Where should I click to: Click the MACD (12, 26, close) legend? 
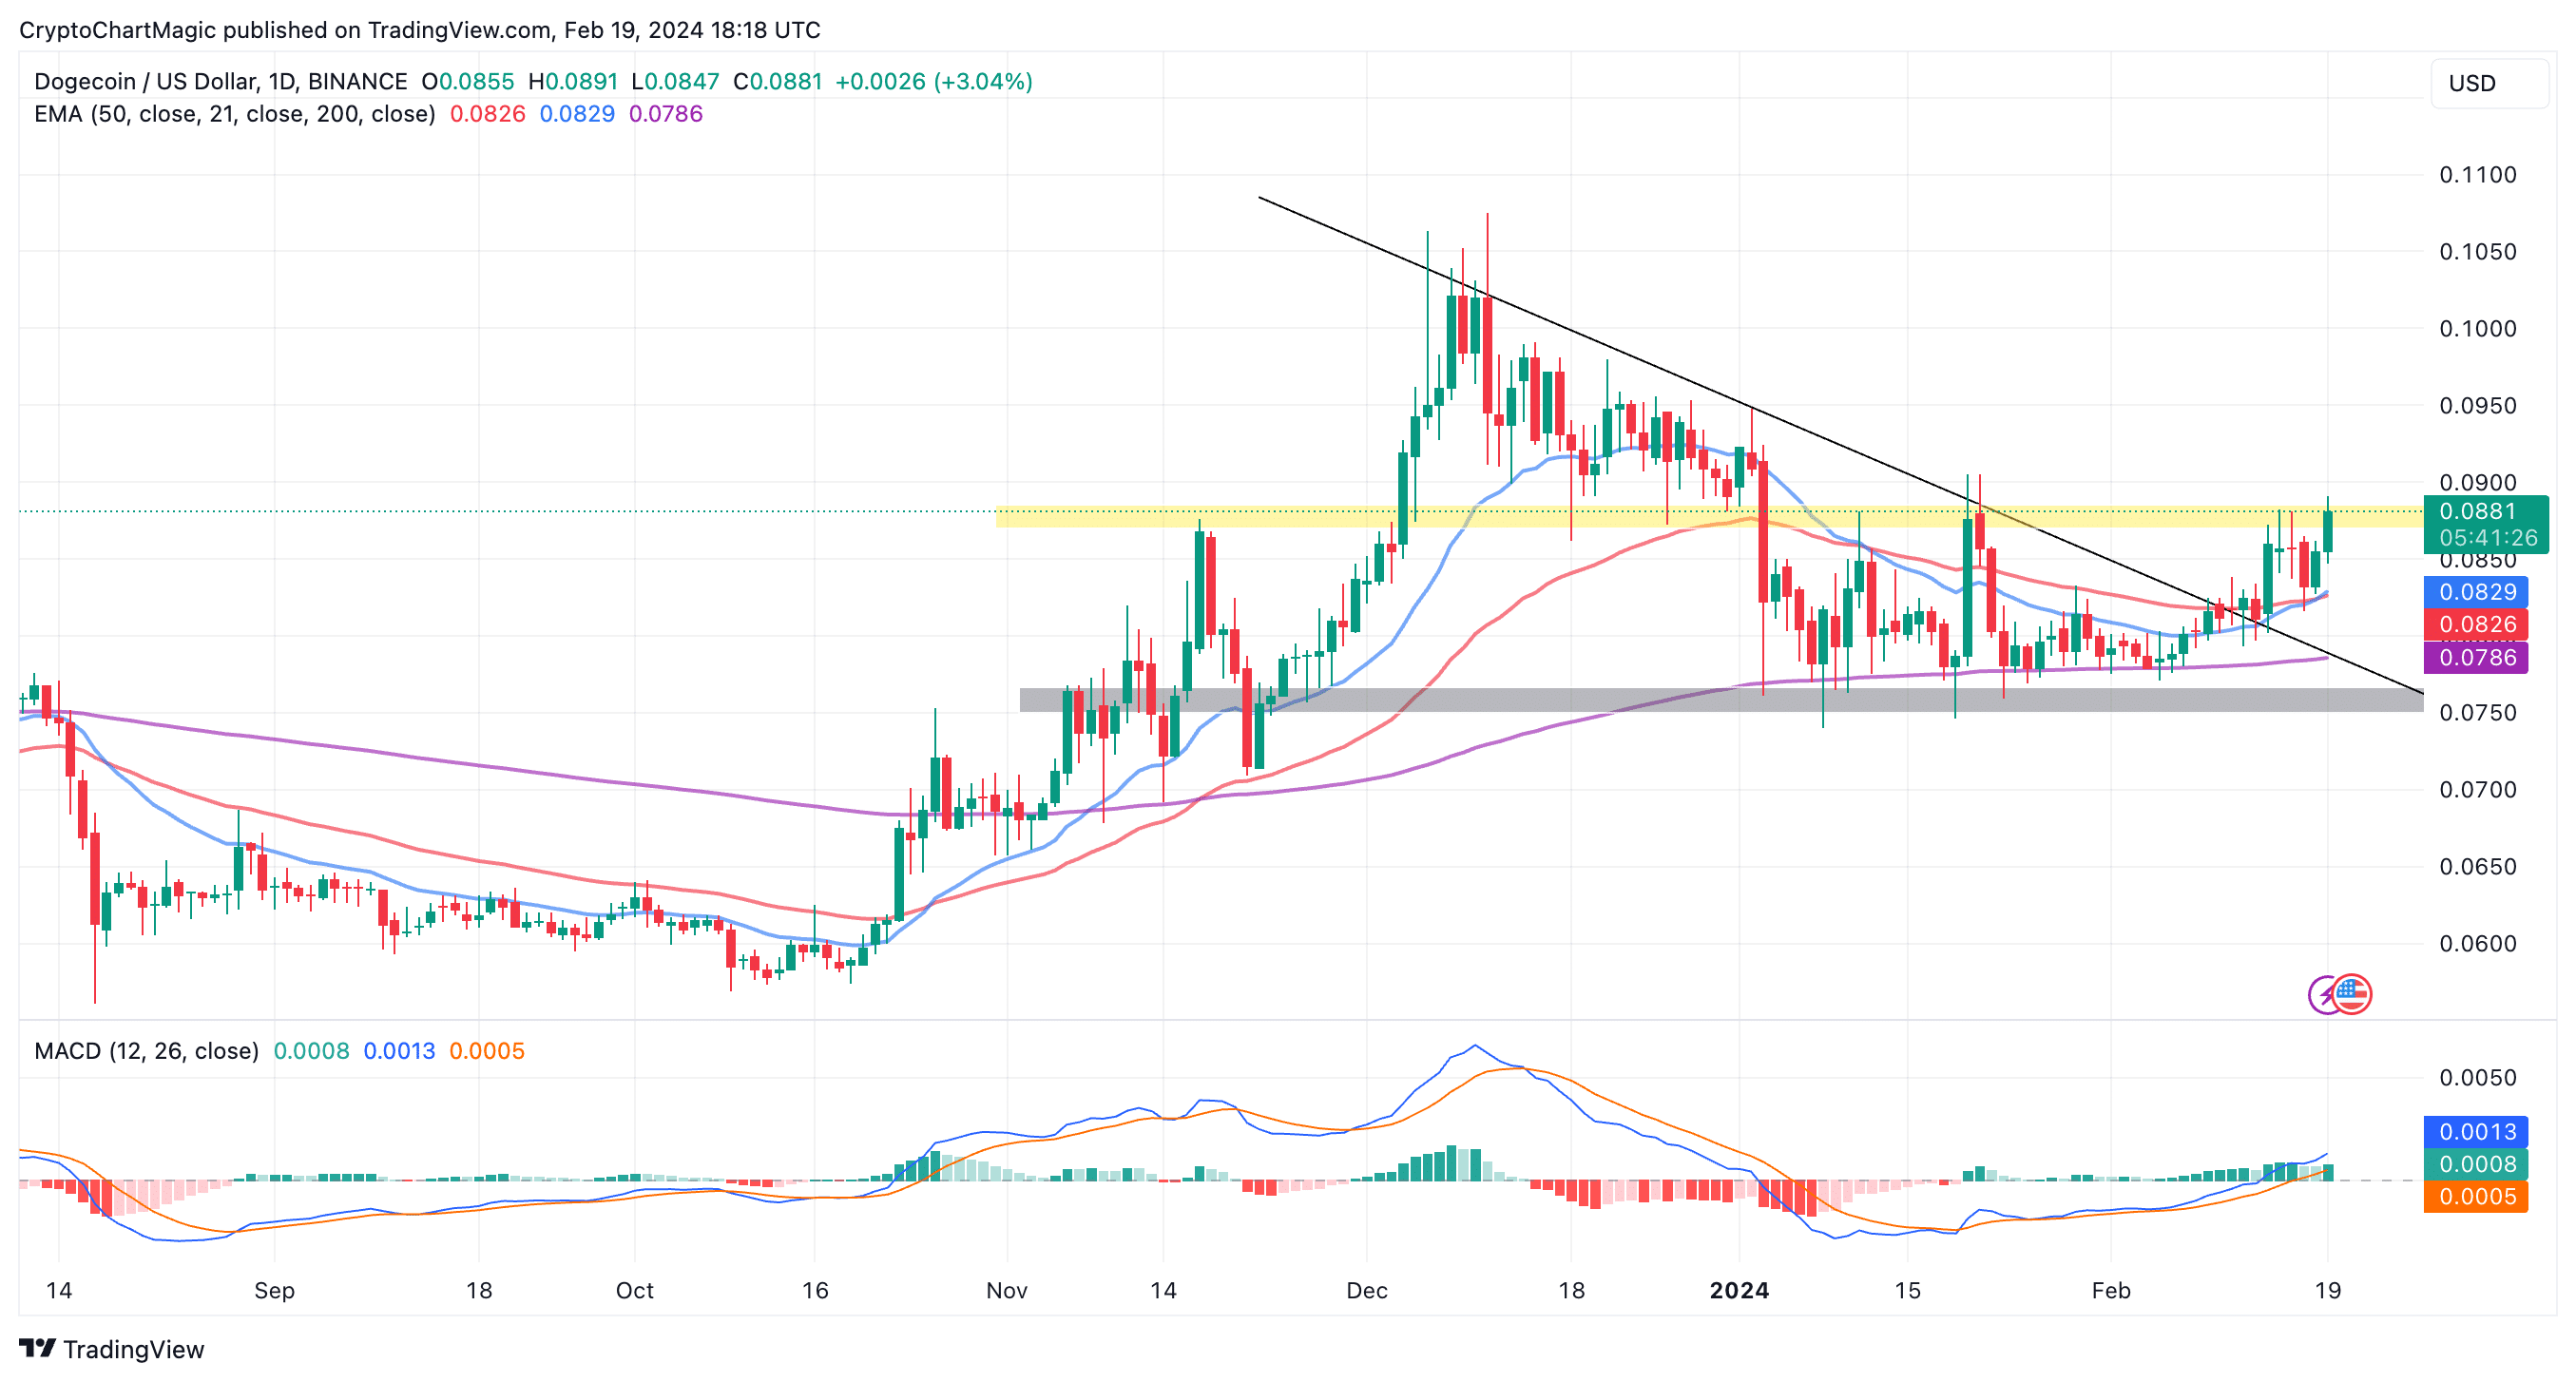pyautogui.click(x=146, y=1051)
